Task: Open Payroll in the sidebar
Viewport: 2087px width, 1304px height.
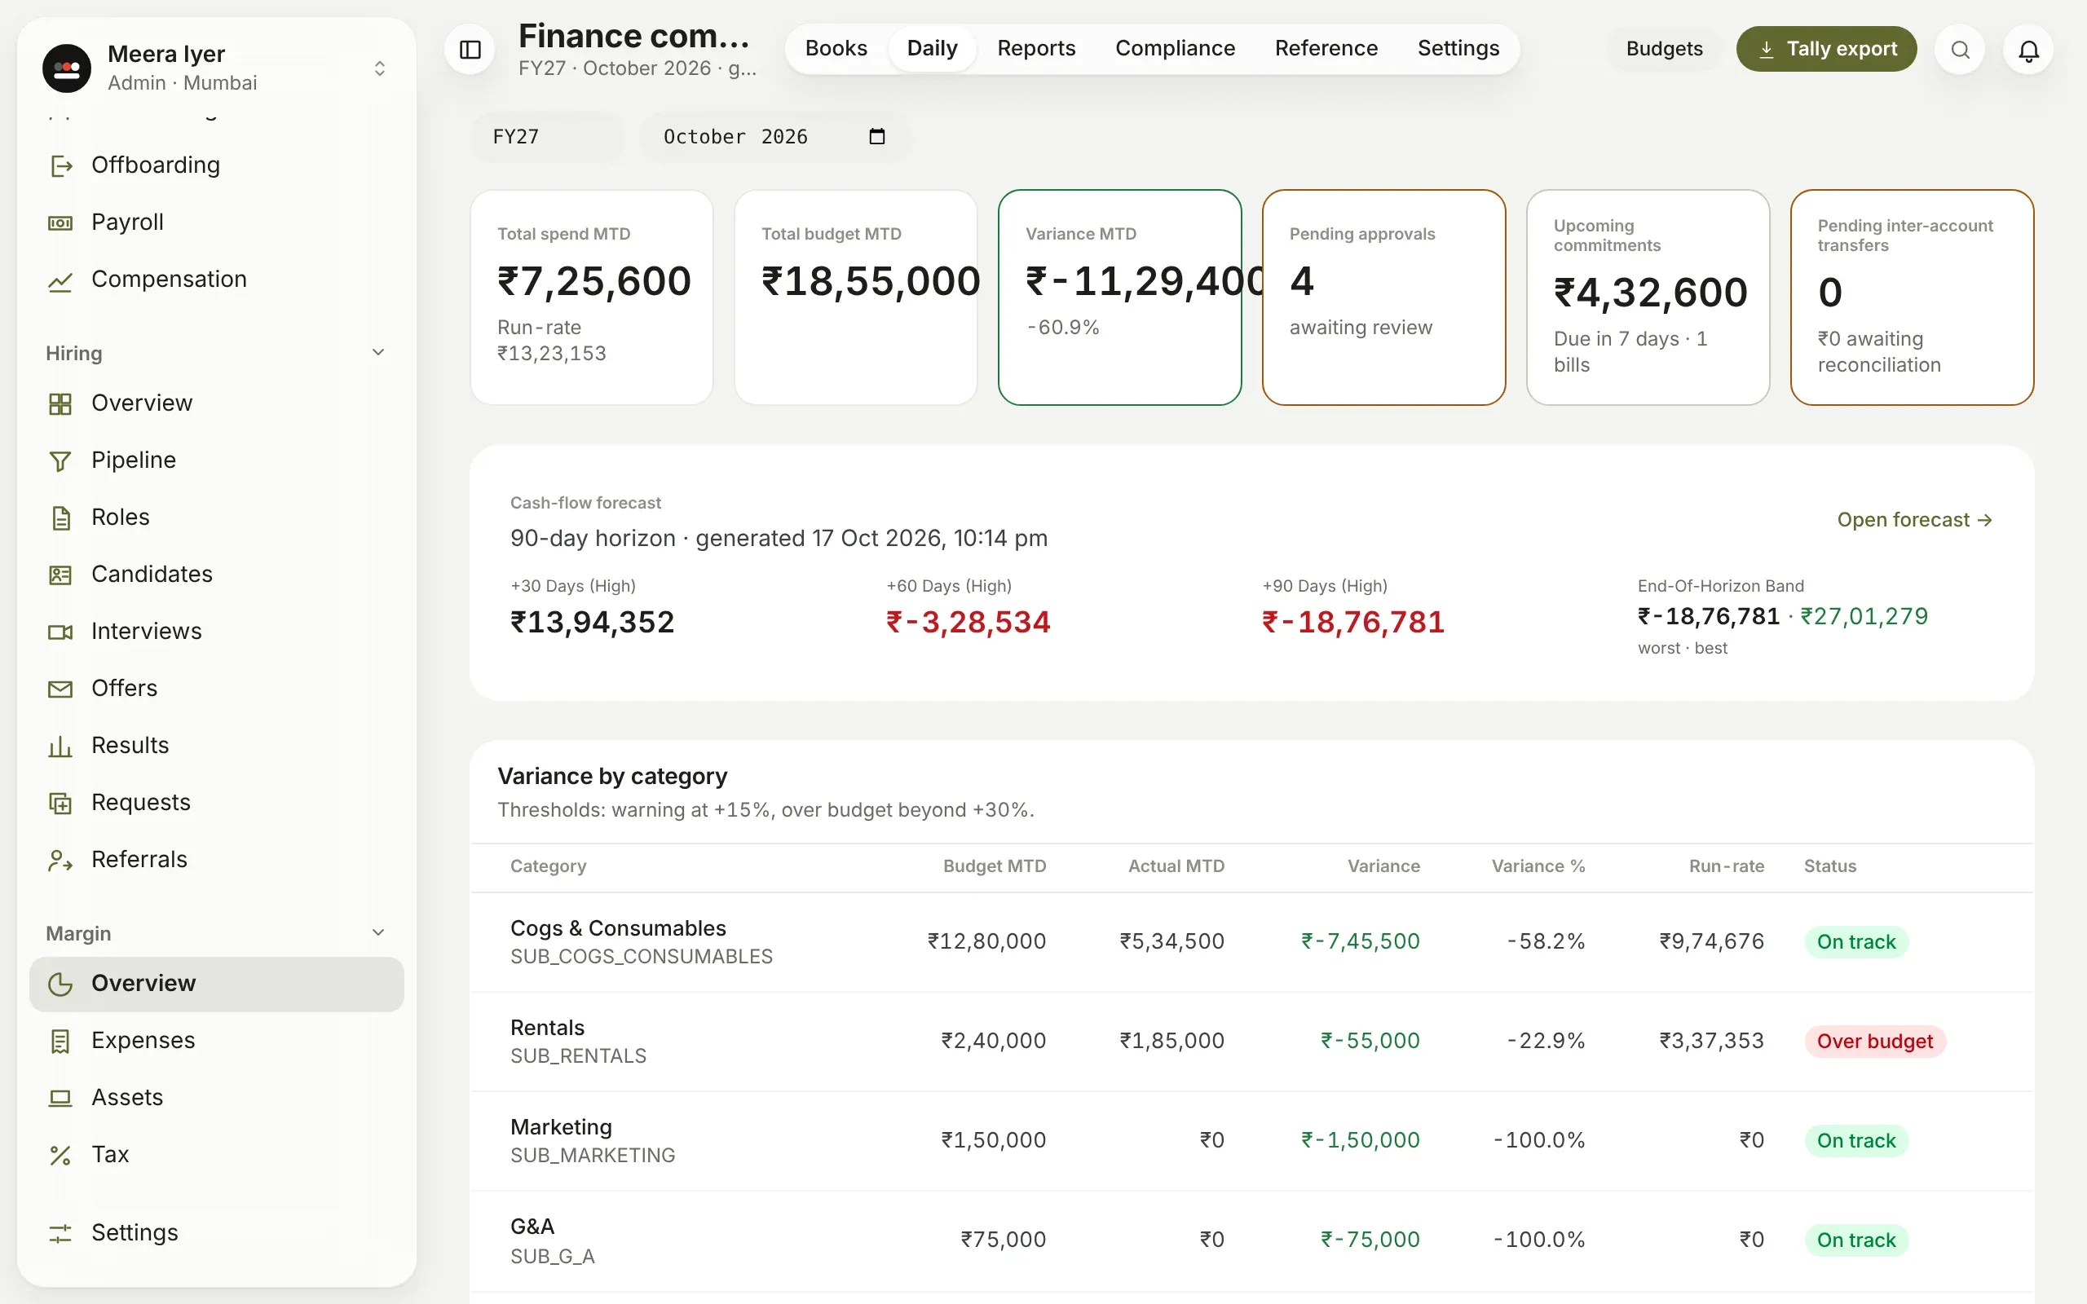Action: 217,222
